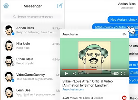Click 'Hey Adrian, check' message bubble
The width and height of the screenshot is (138, 100).
[123, 19]
